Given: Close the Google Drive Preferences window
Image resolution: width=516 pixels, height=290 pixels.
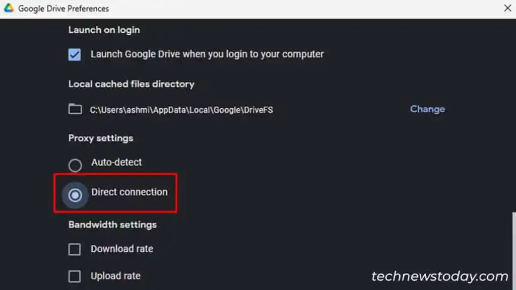Looking at the screenshot, I should pos(507,8).
